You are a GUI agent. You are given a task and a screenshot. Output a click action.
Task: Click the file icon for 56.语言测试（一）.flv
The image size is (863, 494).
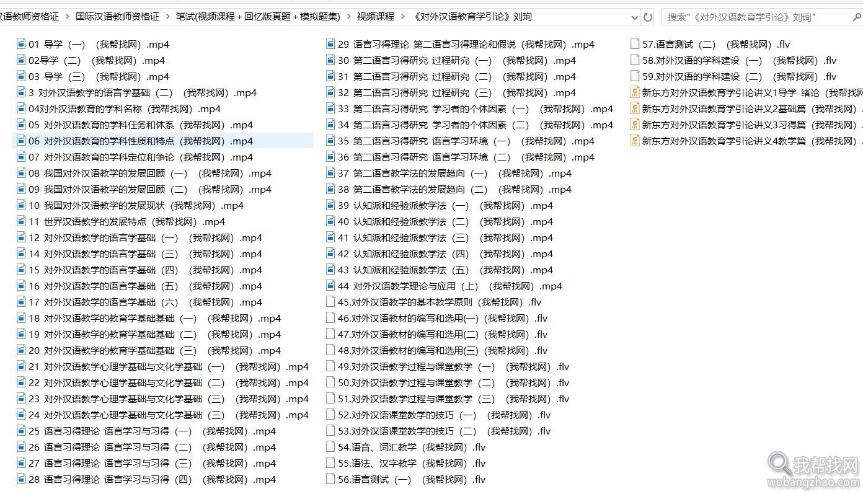click(x=330, y=479)
